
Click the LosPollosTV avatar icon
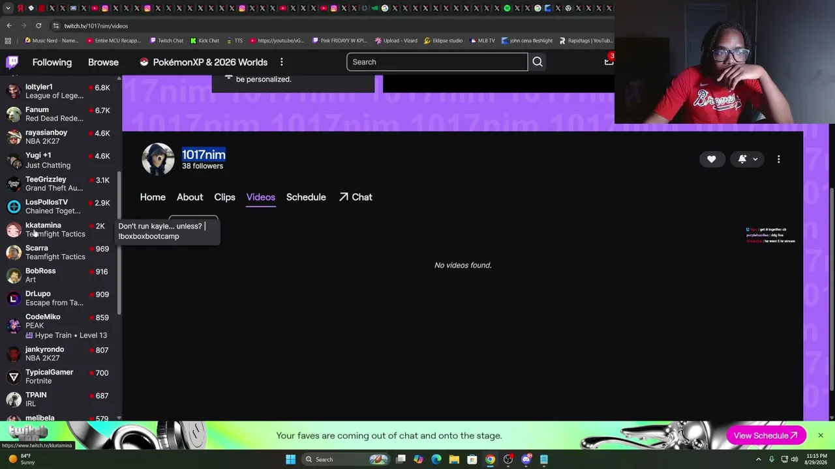pyautogui.click(x=13, y=206)
